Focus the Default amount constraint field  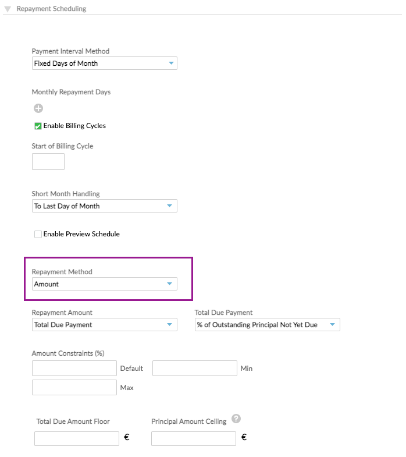(x=74, y=368)
